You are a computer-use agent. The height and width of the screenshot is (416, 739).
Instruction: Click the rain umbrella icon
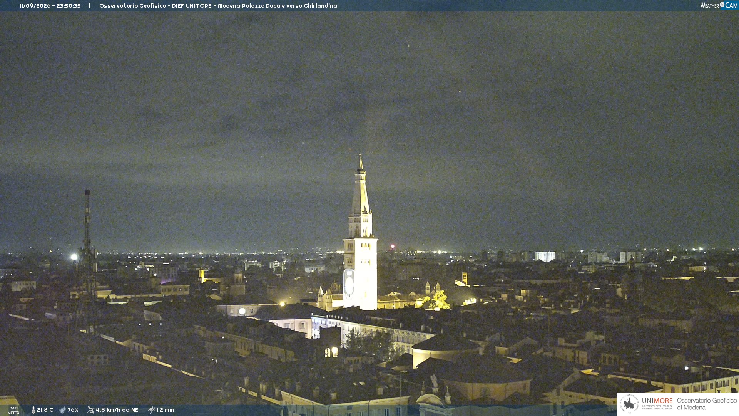[151, 410]
